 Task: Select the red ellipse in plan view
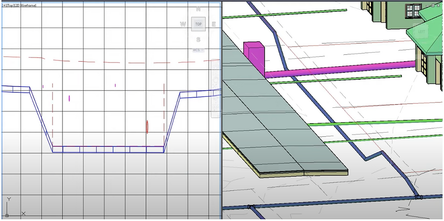[147, 127]
